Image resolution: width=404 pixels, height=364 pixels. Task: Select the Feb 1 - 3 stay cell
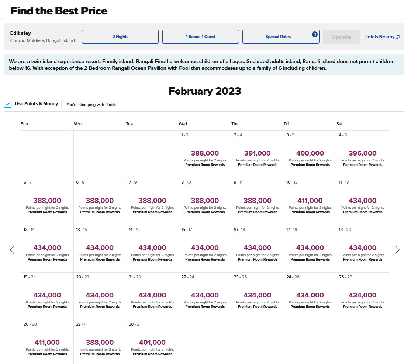pos(205,154)
